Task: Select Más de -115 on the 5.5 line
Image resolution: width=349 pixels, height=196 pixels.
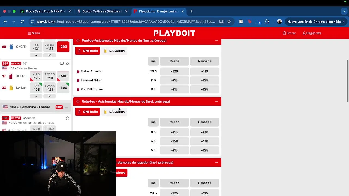Action: click(174, 150)
